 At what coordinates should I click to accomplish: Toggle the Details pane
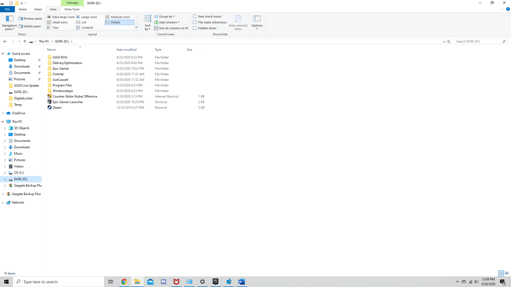coord(30,26)
